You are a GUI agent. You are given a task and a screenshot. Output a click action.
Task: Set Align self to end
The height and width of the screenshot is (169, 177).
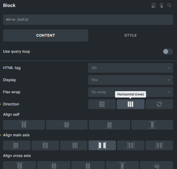pyautogui.click(x=109, y=125)
